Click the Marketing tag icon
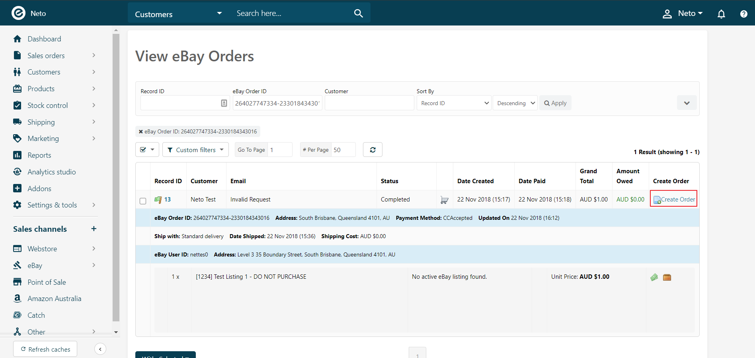The height and width of the screenshot is (358, 755). pos(17,138)
